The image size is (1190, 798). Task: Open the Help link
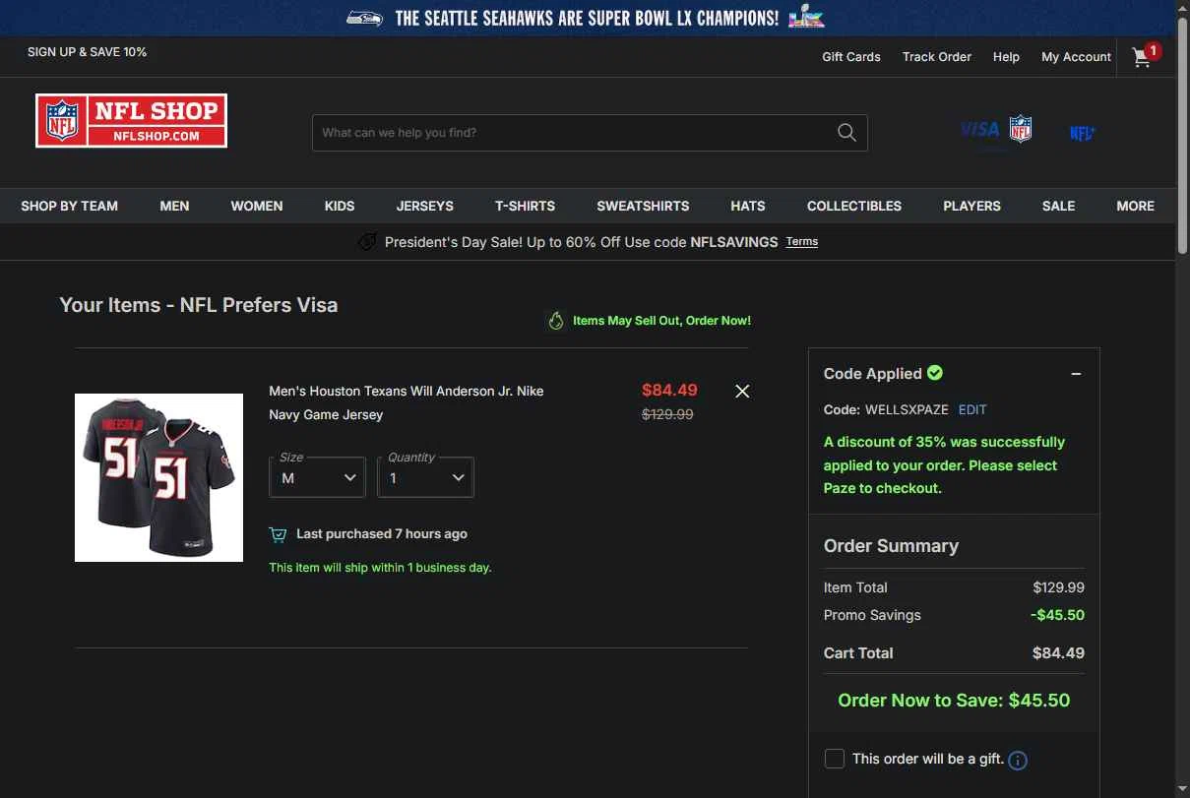tap(1006, 57)
